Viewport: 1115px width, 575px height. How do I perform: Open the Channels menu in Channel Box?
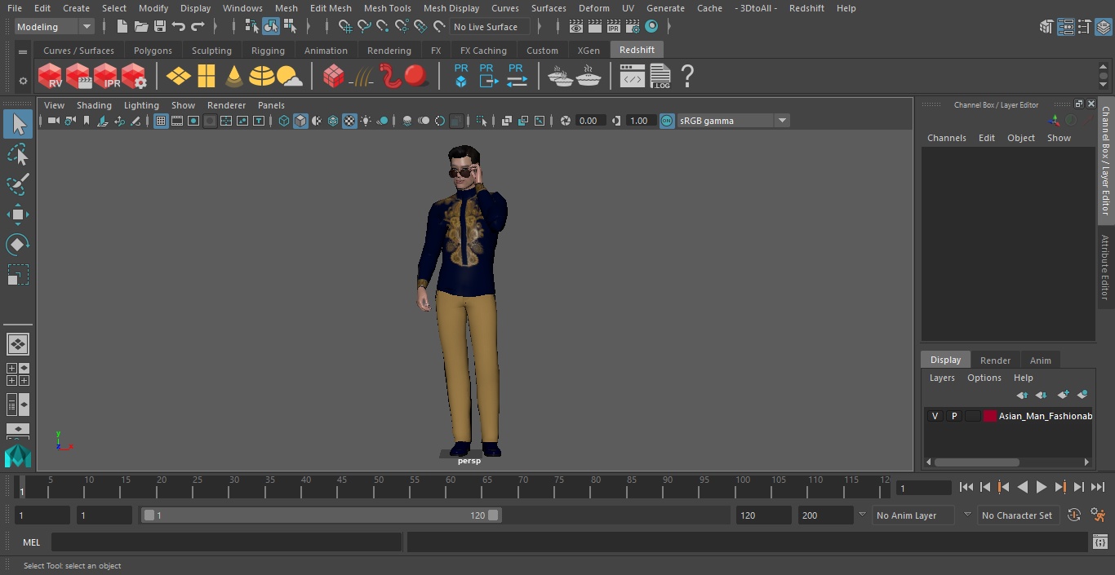click(x=946, y=138)
